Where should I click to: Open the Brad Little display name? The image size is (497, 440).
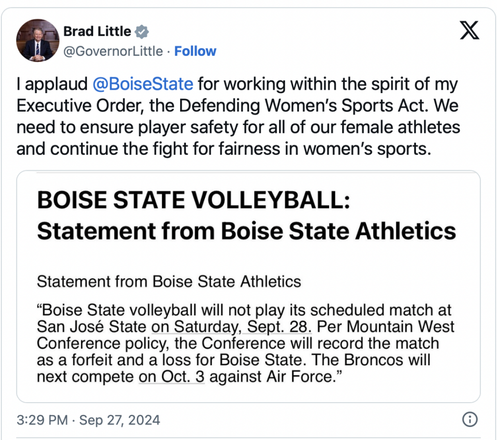click(x=97, y=32)
